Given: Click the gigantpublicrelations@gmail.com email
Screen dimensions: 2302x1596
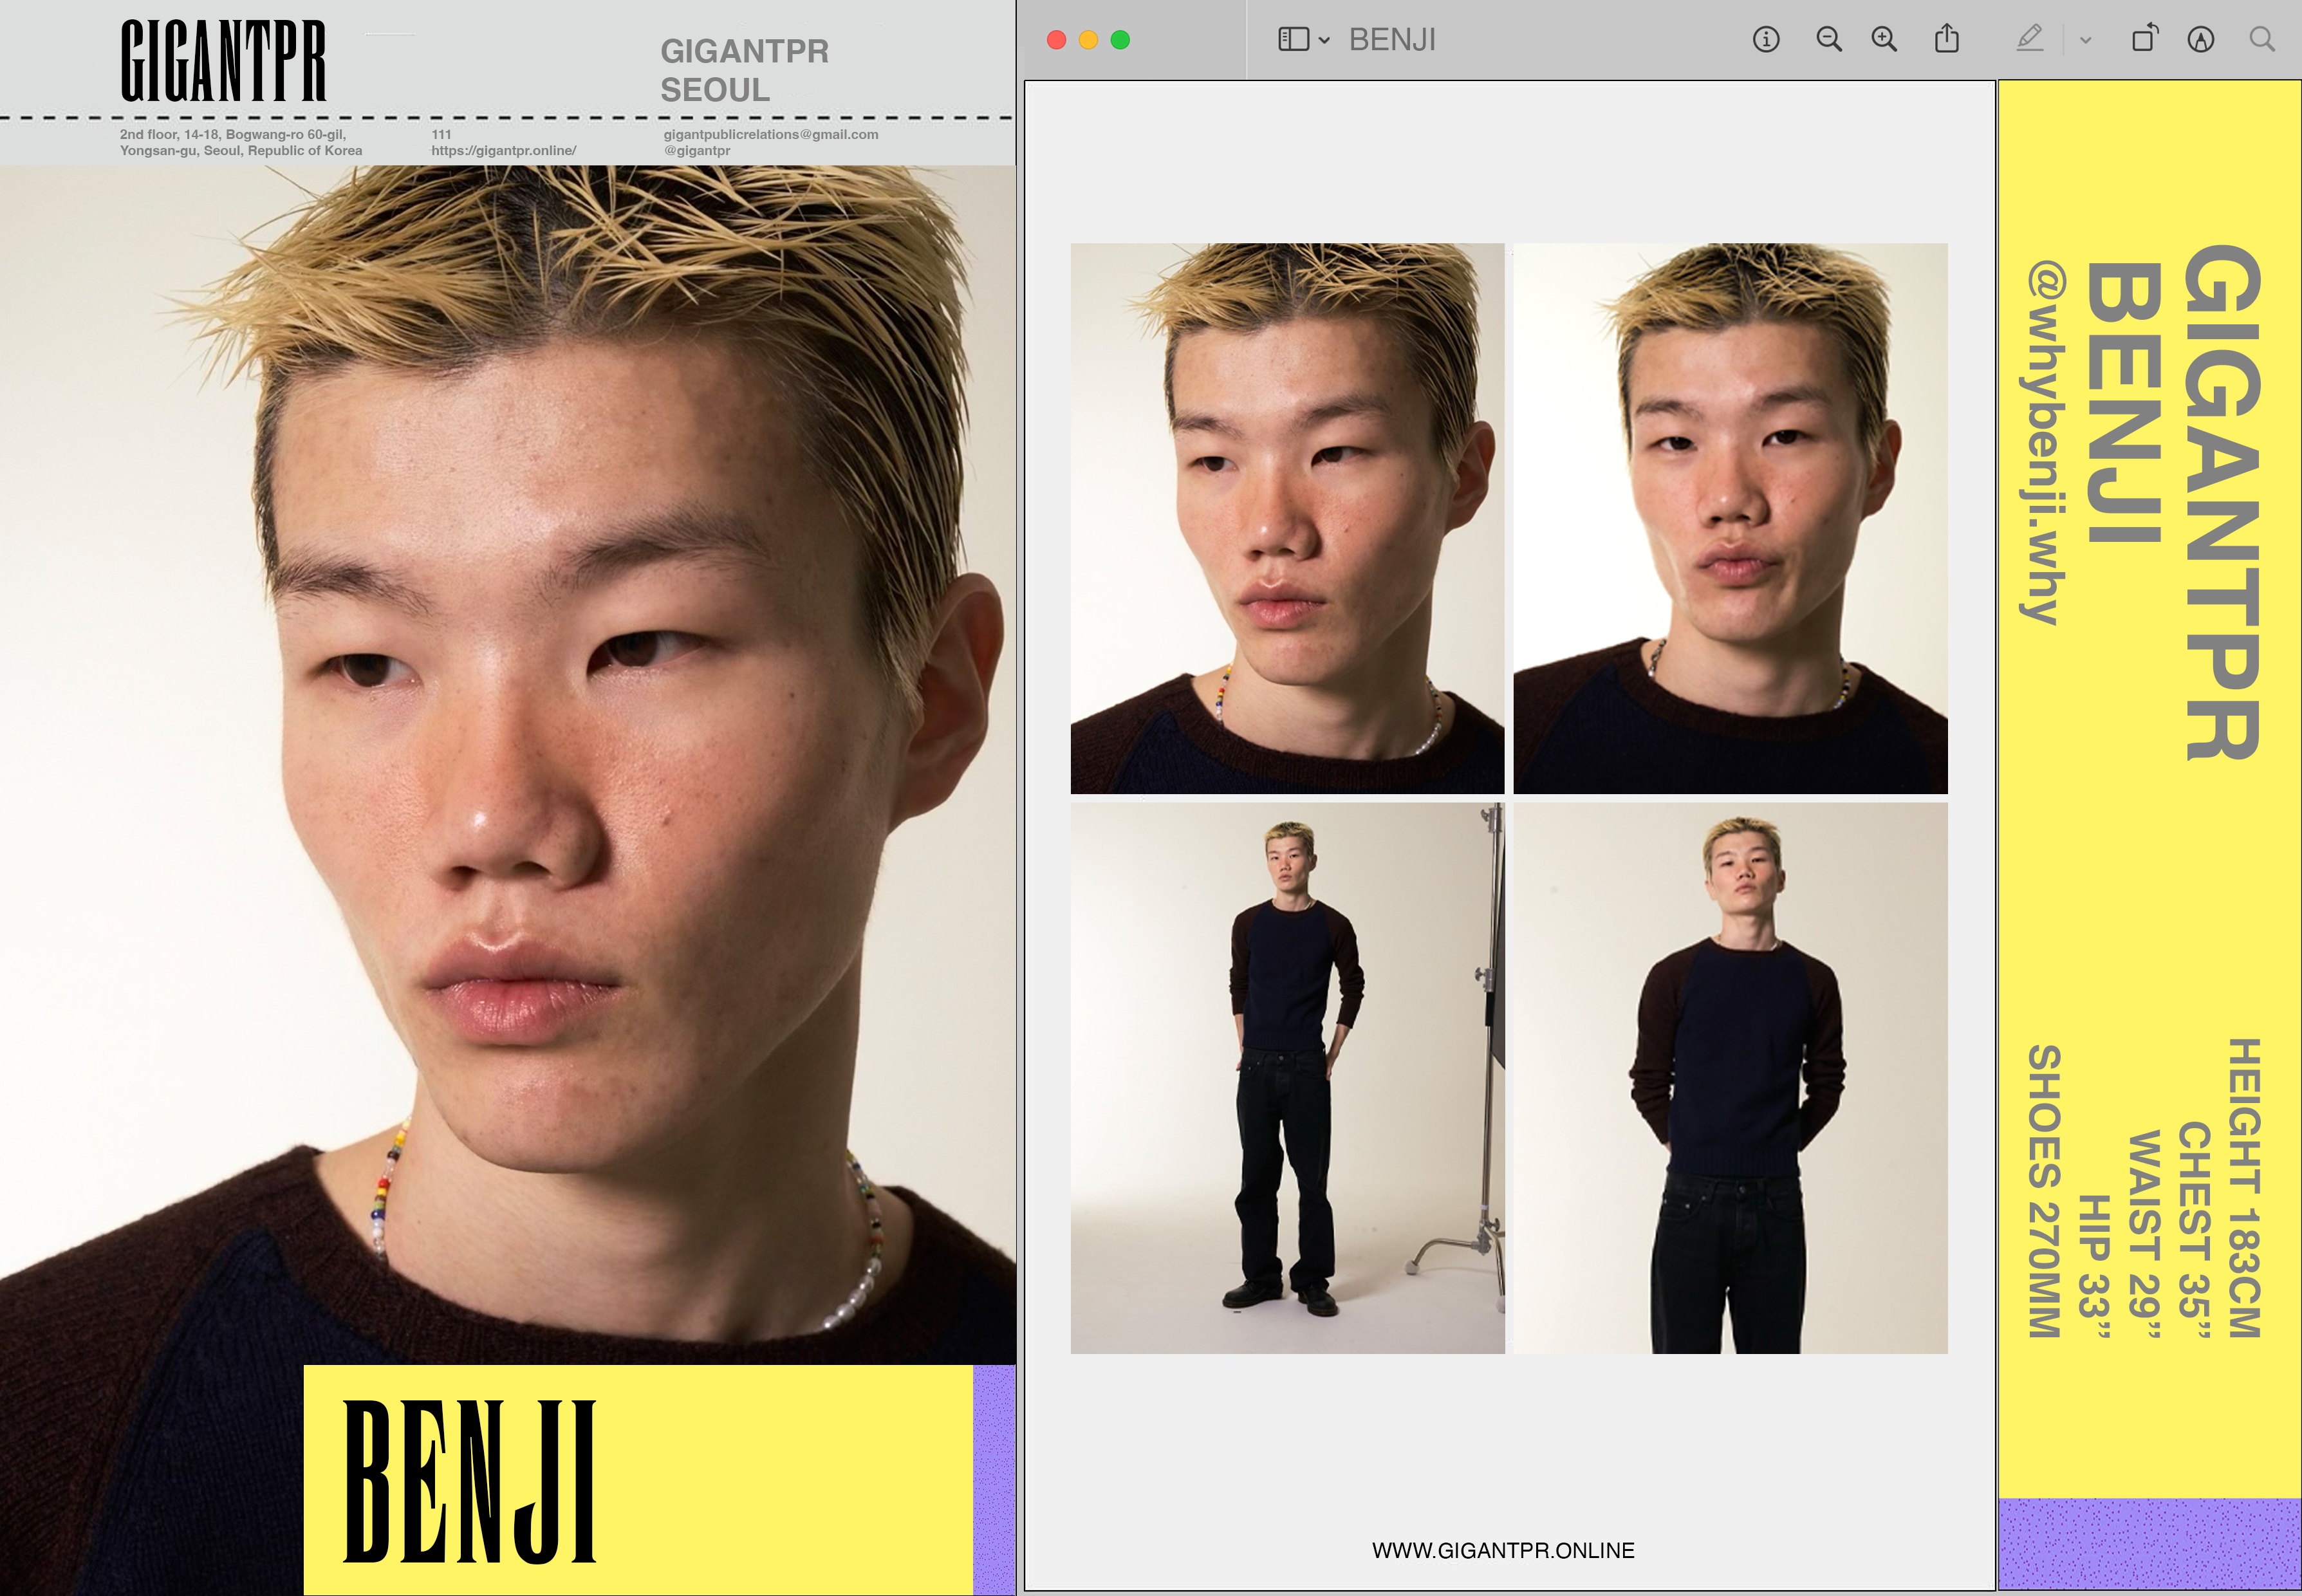Looking at the screenshot, I should (770, 134).
